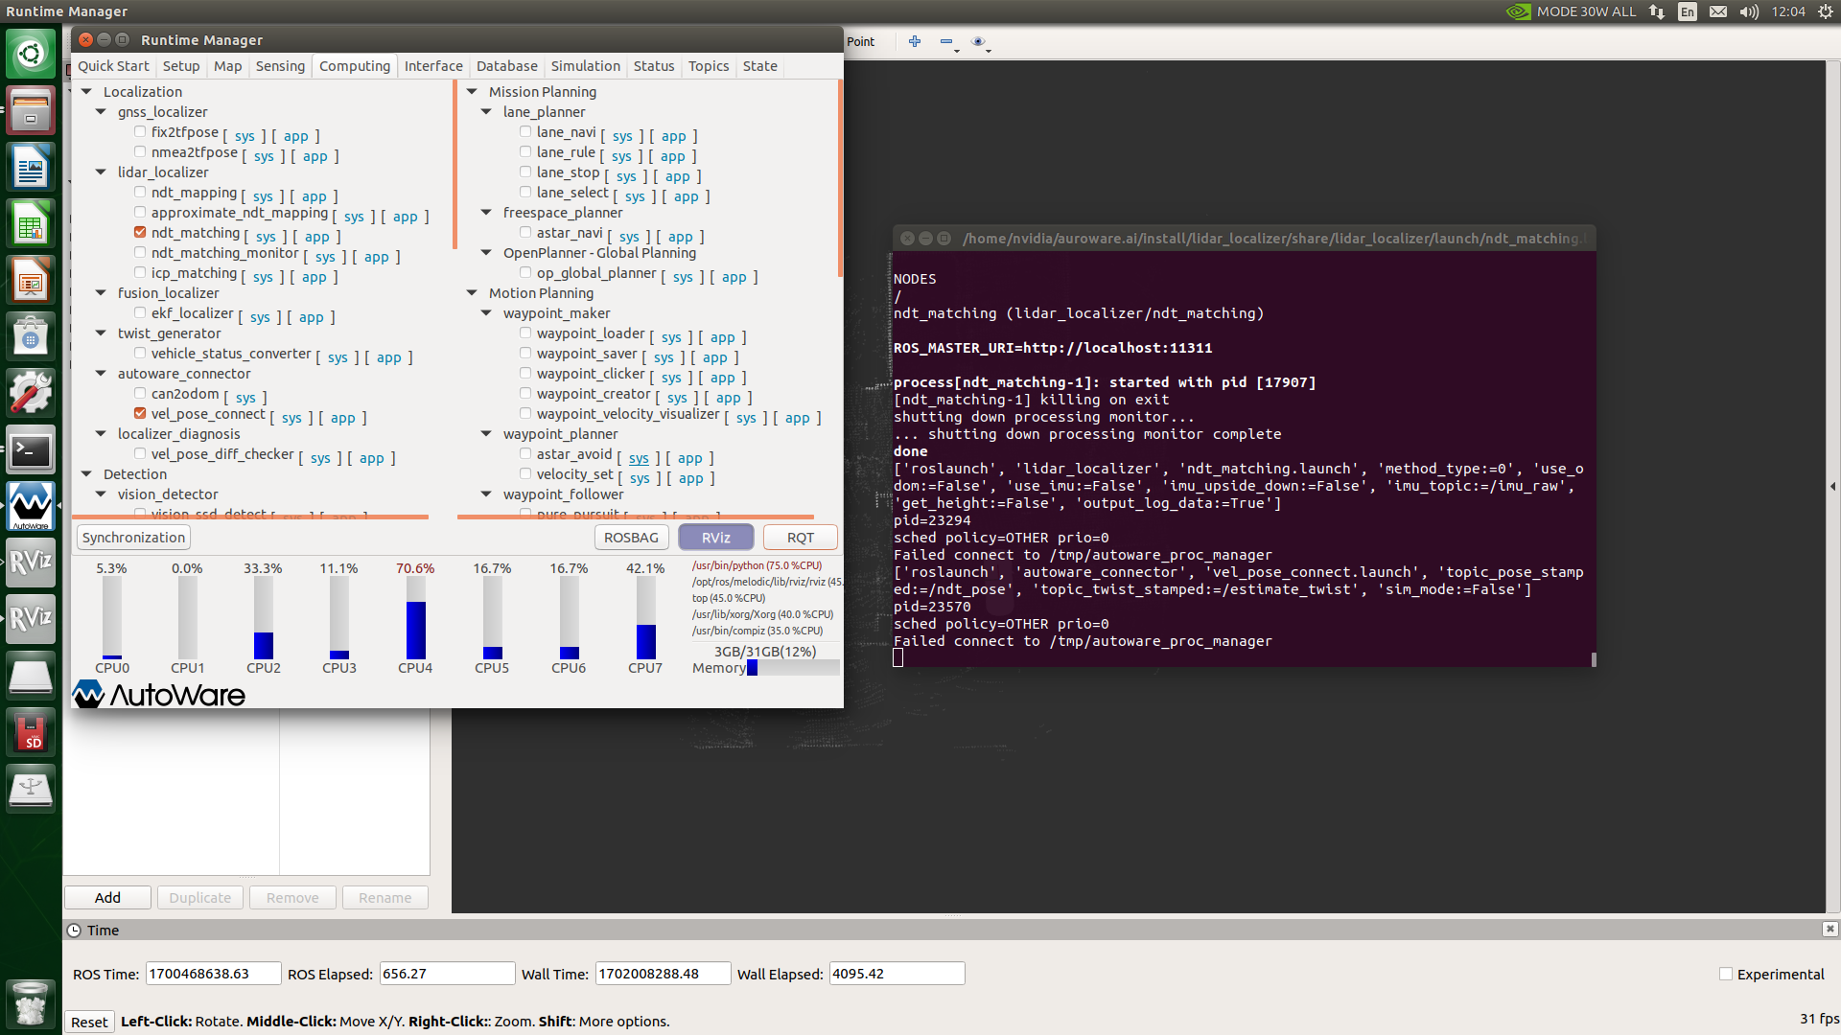Enable the Experimental checkbox

1726,974
